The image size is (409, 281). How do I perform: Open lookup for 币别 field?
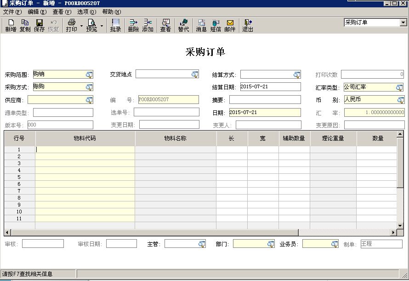401,100
